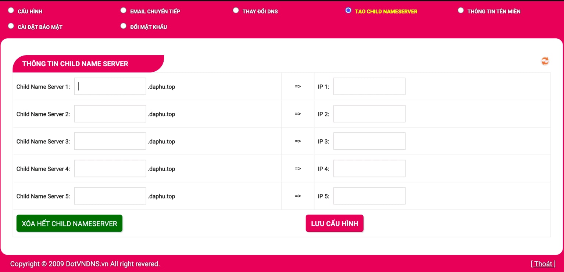Select the Tạo Child Nameserver radio button

pyautogui.click(x=348, y=11)
